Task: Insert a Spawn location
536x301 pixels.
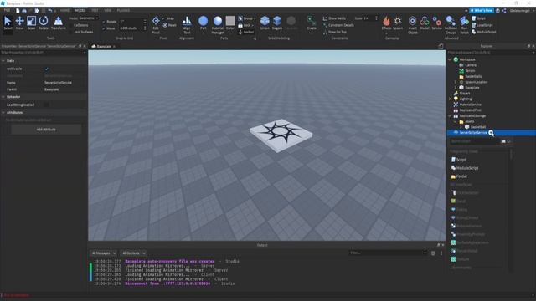Action: (x=398, y=23)
